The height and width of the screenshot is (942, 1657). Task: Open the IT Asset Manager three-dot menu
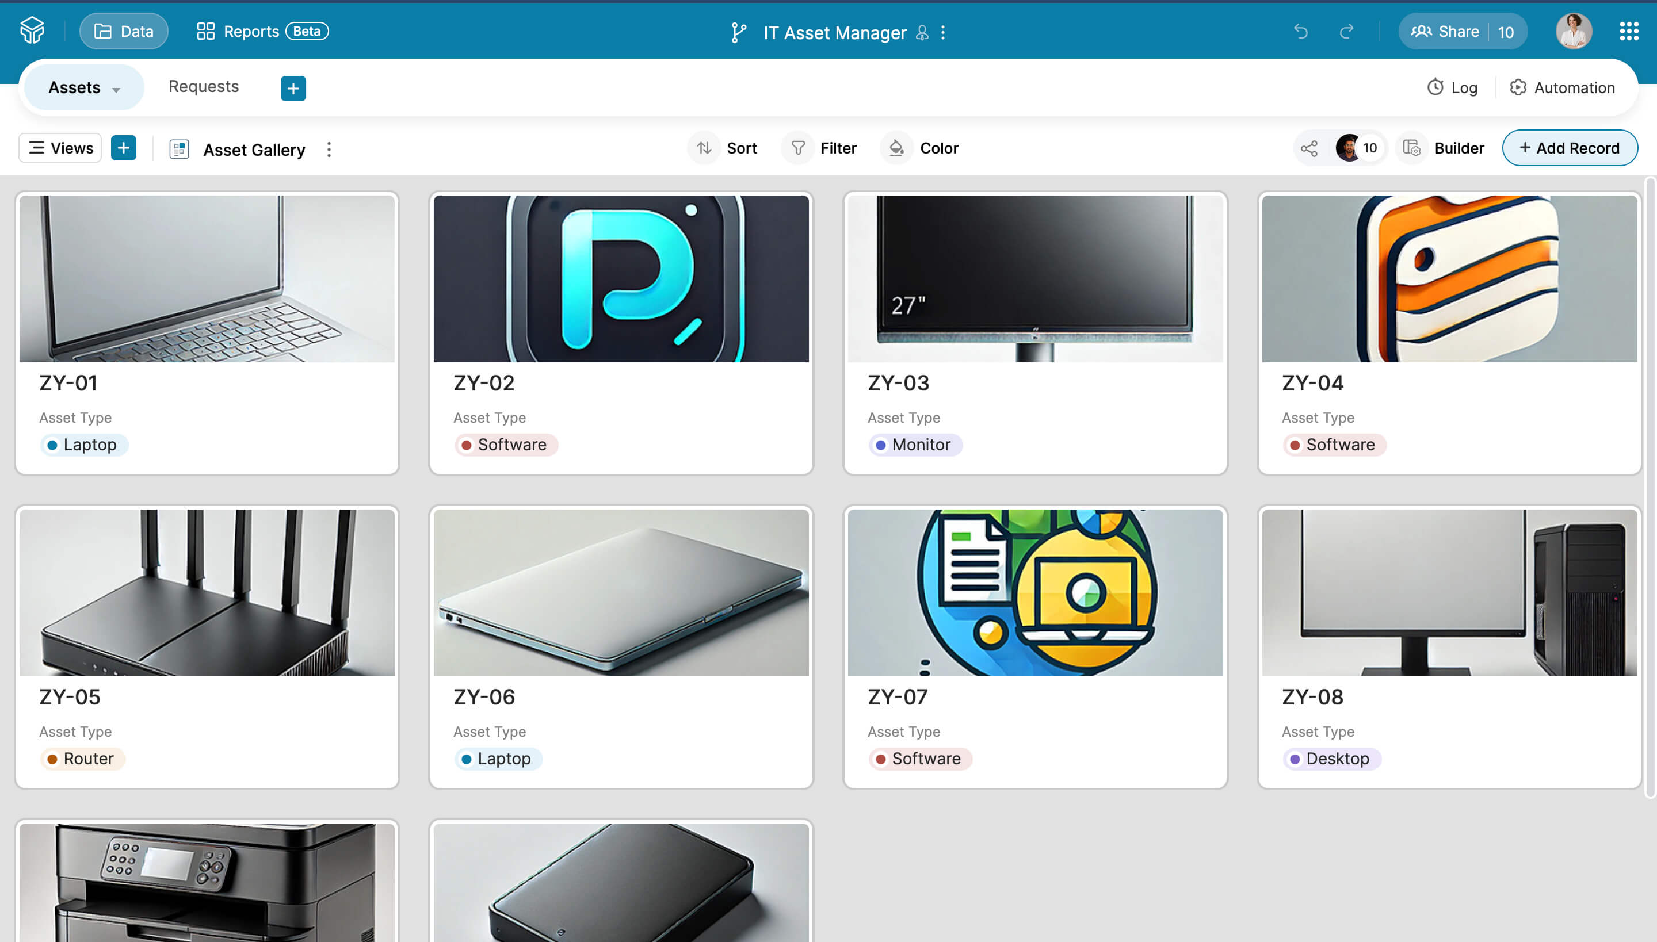click(x=943, y=32)
